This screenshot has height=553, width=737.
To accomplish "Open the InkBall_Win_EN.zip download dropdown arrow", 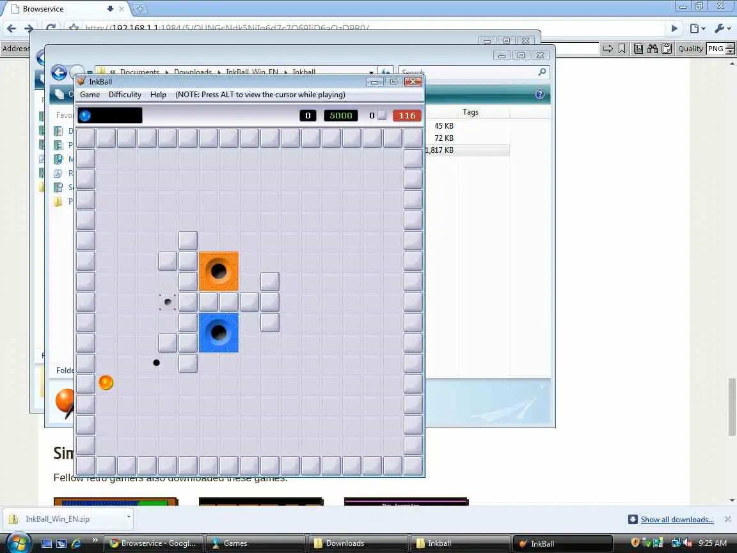I will tap(129, 517).
